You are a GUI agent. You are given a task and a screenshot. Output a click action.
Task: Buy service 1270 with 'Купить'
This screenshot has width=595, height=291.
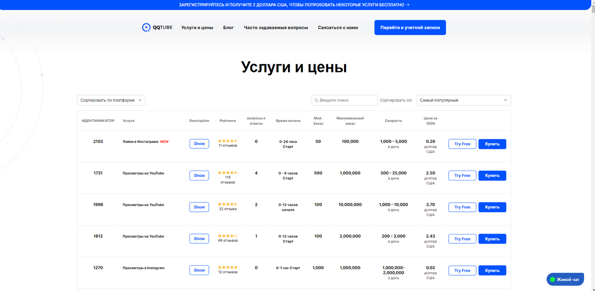492,270
